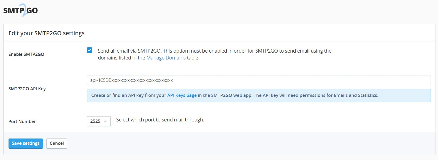Save settings with the blue button
Screen dimensions: 438x160
26,143
